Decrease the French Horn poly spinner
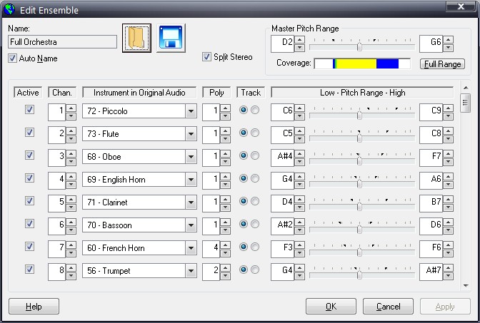Screen dimensions: 480x323 226,250
